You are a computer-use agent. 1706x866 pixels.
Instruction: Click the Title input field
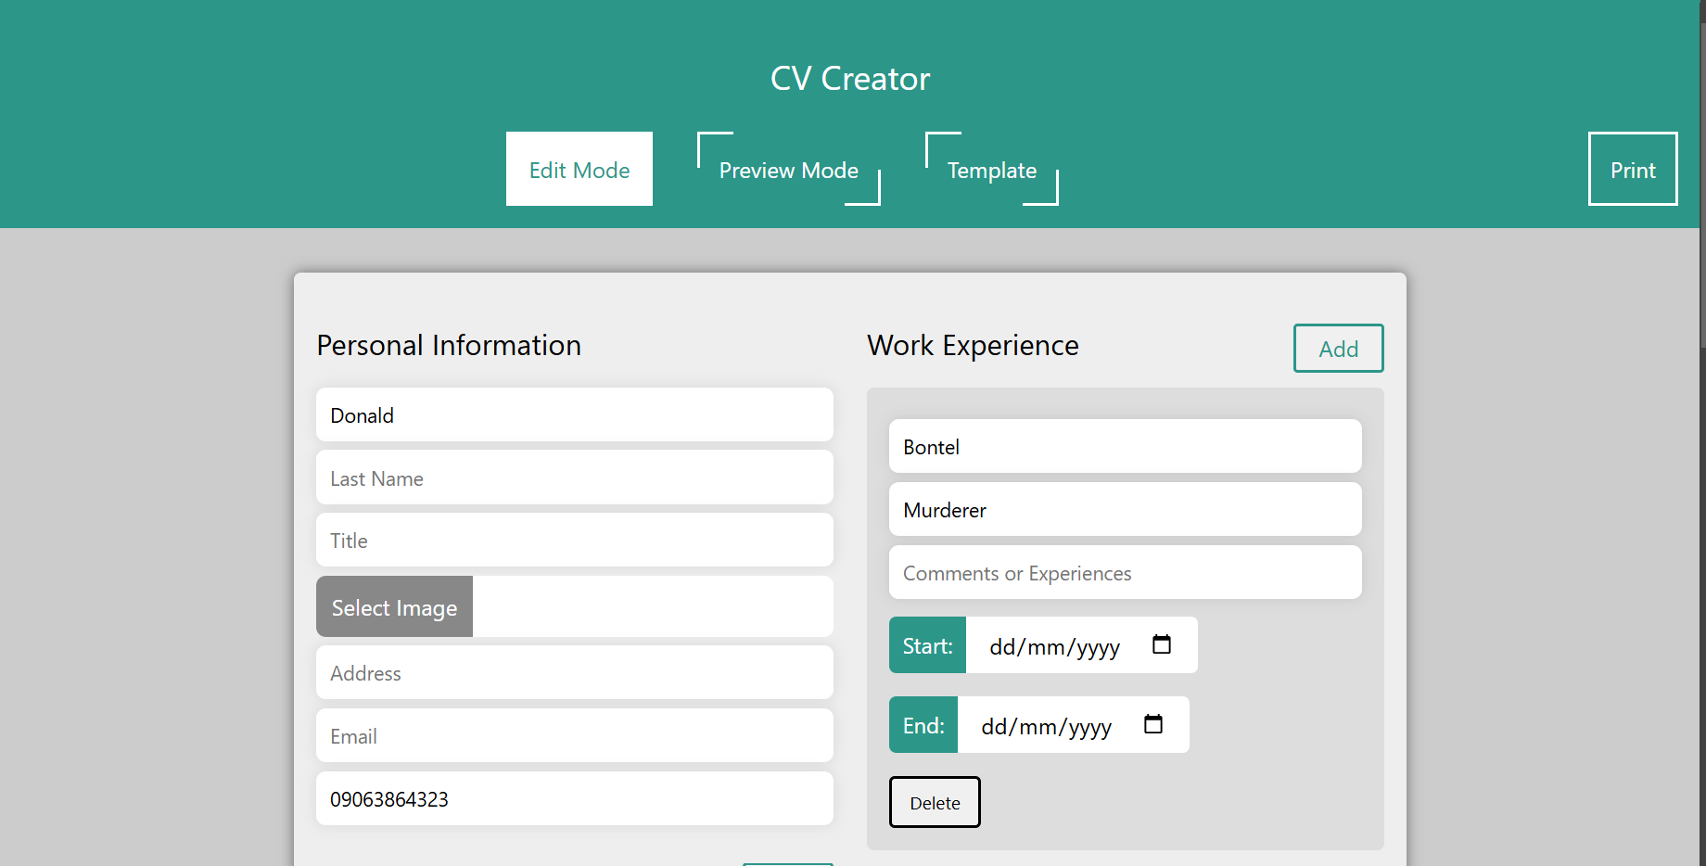coord(575,540)
